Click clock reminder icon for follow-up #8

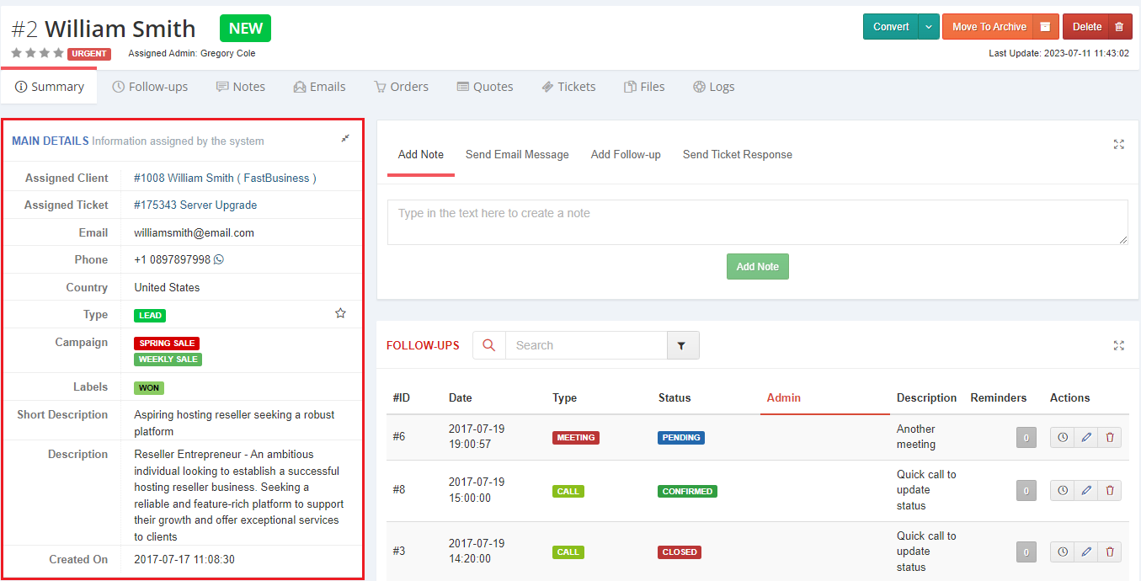click(x=1063, y=490)
